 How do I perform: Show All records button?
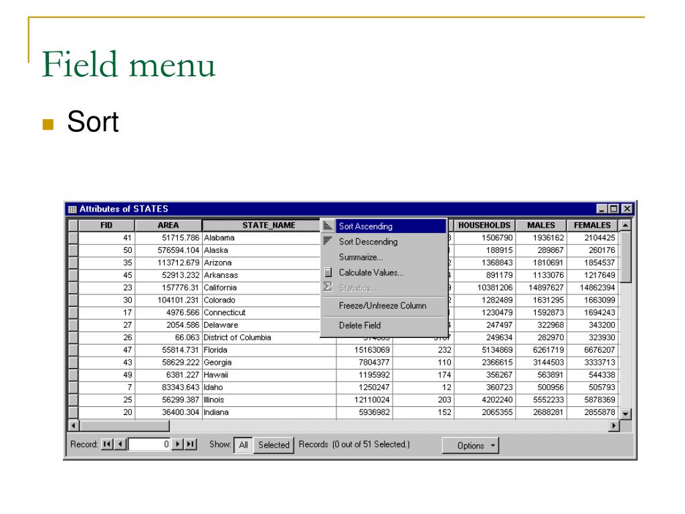point(243,445)
